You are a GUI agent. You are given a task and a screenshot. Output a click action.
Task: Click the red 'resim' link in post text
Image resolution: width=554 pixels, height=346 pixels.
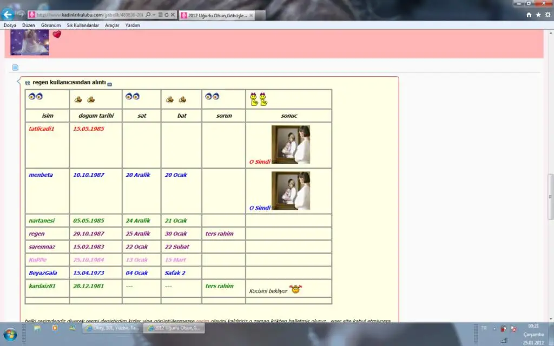pyautogui.click(x=202, y=321)
